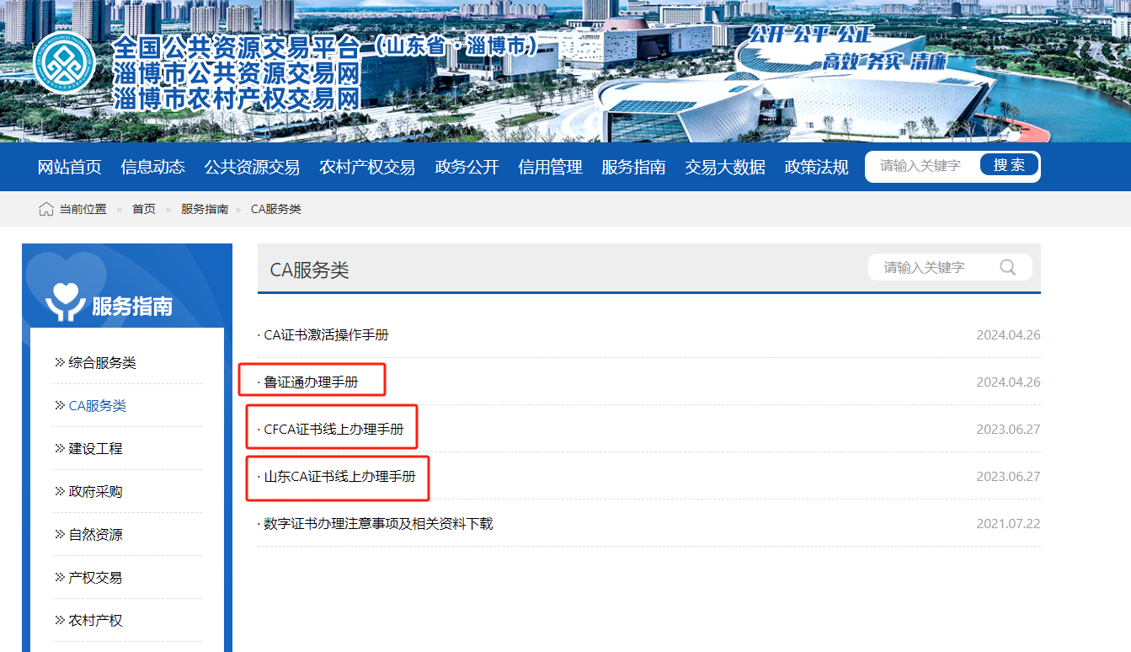Open the 山东CA证书线上办理手册 link

click(x=339, y=476)
